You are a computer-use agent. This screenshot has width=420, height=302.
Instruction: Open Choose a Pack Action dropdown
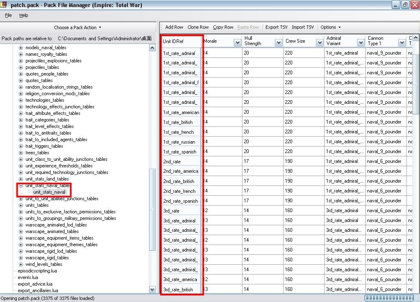(78, 27)
